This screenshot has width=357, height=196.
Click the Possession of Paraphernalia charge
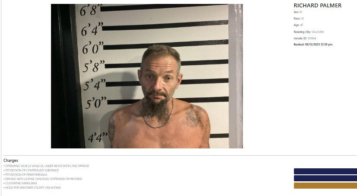[26, 174]
